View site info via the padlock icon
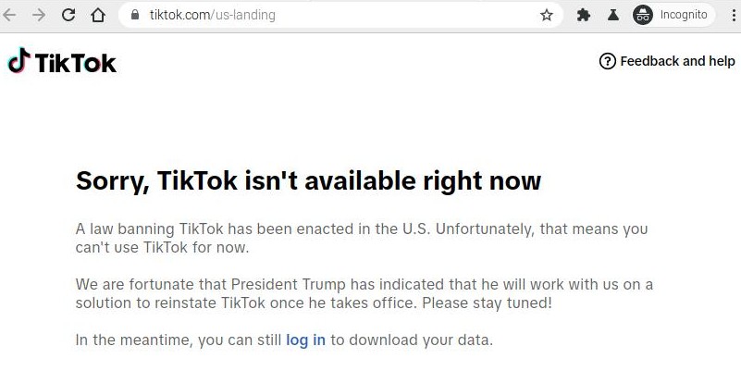 tap(135, 15)
